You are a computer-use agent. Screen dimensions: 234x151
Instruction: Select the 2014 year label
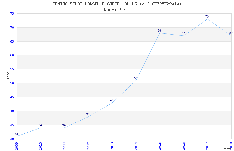(136, 146)
